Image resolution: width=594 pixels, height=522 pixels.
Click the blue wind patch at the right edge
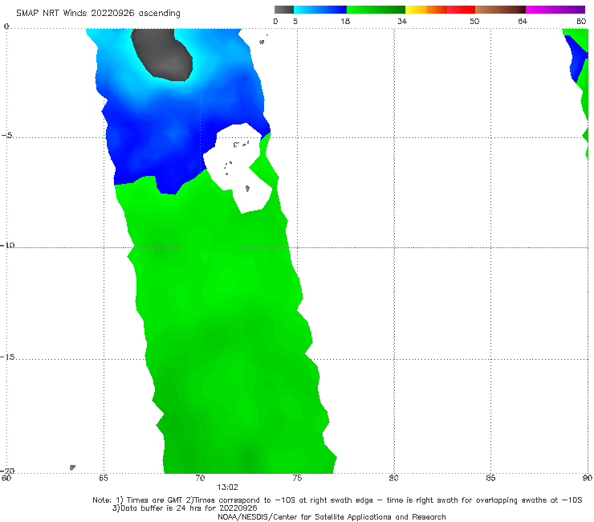576,59
